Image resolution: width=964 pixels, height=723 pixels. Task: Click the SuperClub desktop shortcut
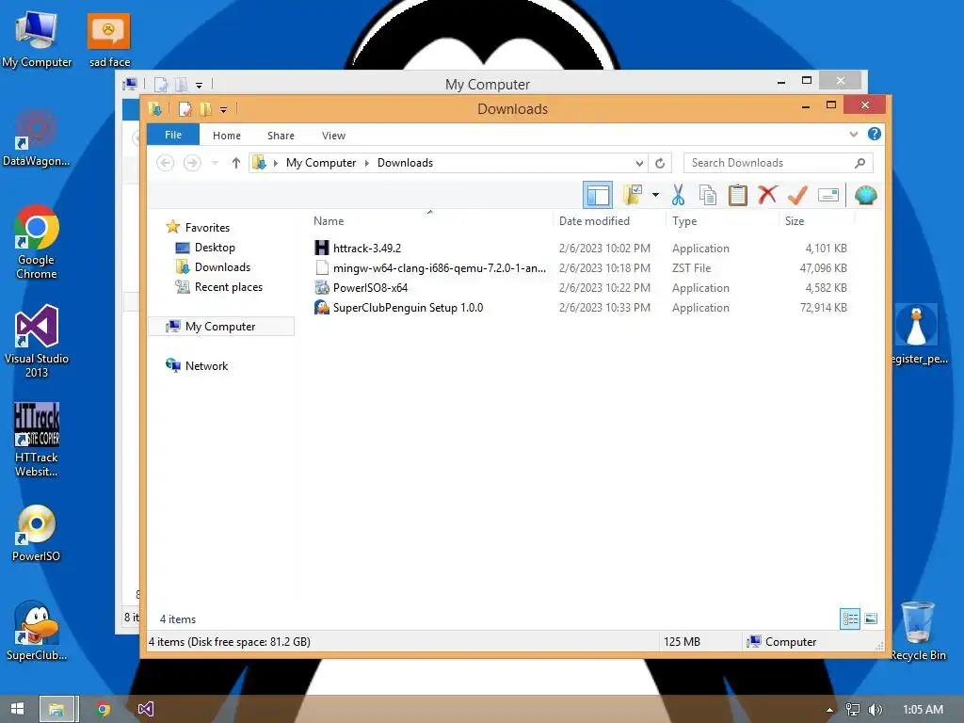[37, 631]
